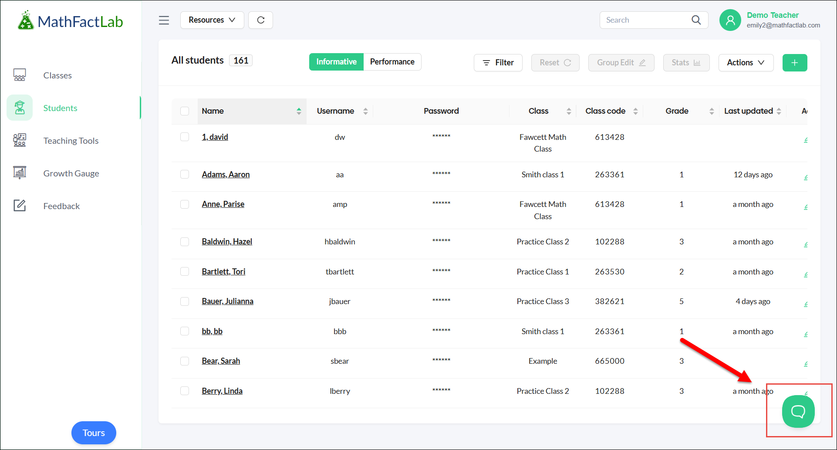Switch to the Performance view tab
This screenshot has width=837, height=450.
click(x=392, y=62)
